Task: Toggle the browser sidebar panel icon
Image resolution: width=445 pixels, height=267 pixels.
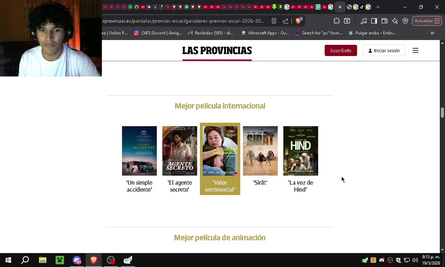Action: pyautogui.click(x=374, y=21)
